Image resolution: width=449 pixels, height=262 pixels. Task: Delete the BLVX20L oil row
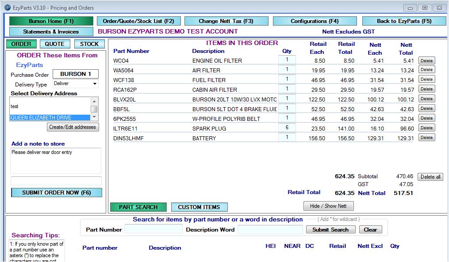[427, 99]
